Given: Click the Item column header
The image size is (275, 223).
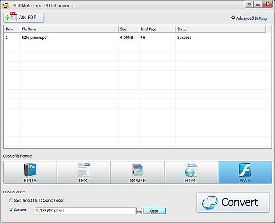Looking at the screenshot, I should pos(12,29).
